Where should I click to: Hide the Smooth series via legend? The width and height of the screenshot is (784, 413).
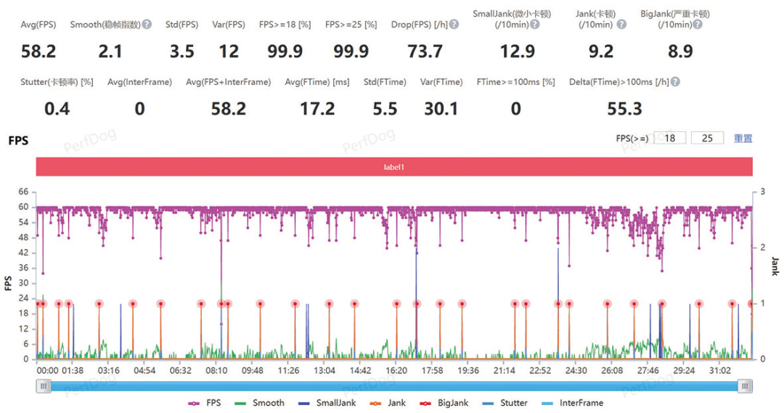260,403
